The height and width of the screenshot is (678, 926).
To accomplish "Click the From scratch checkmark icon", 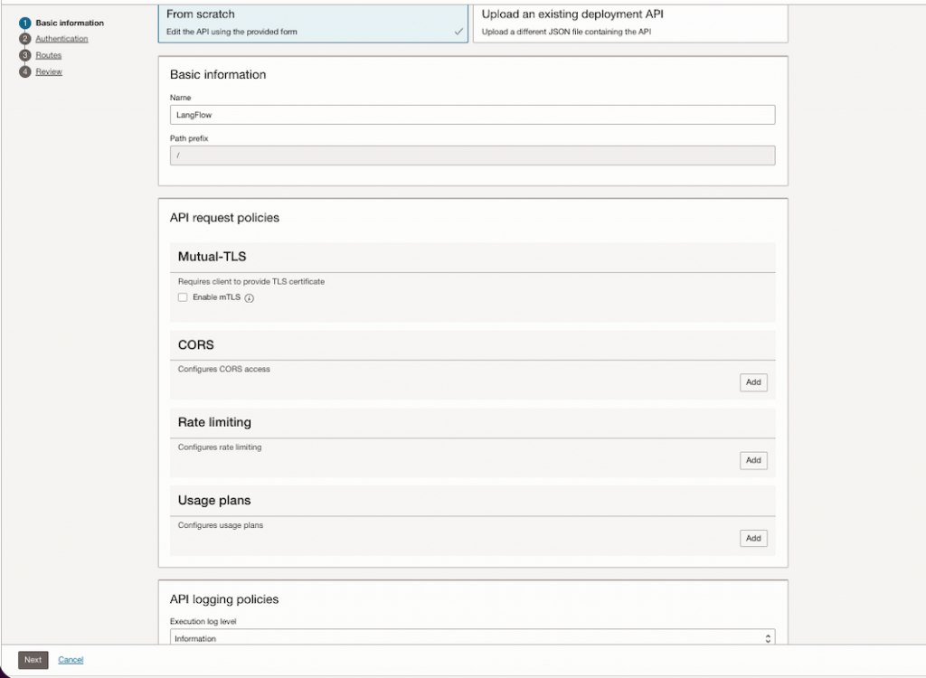I will pyautogui.click(x=458, y=31).
